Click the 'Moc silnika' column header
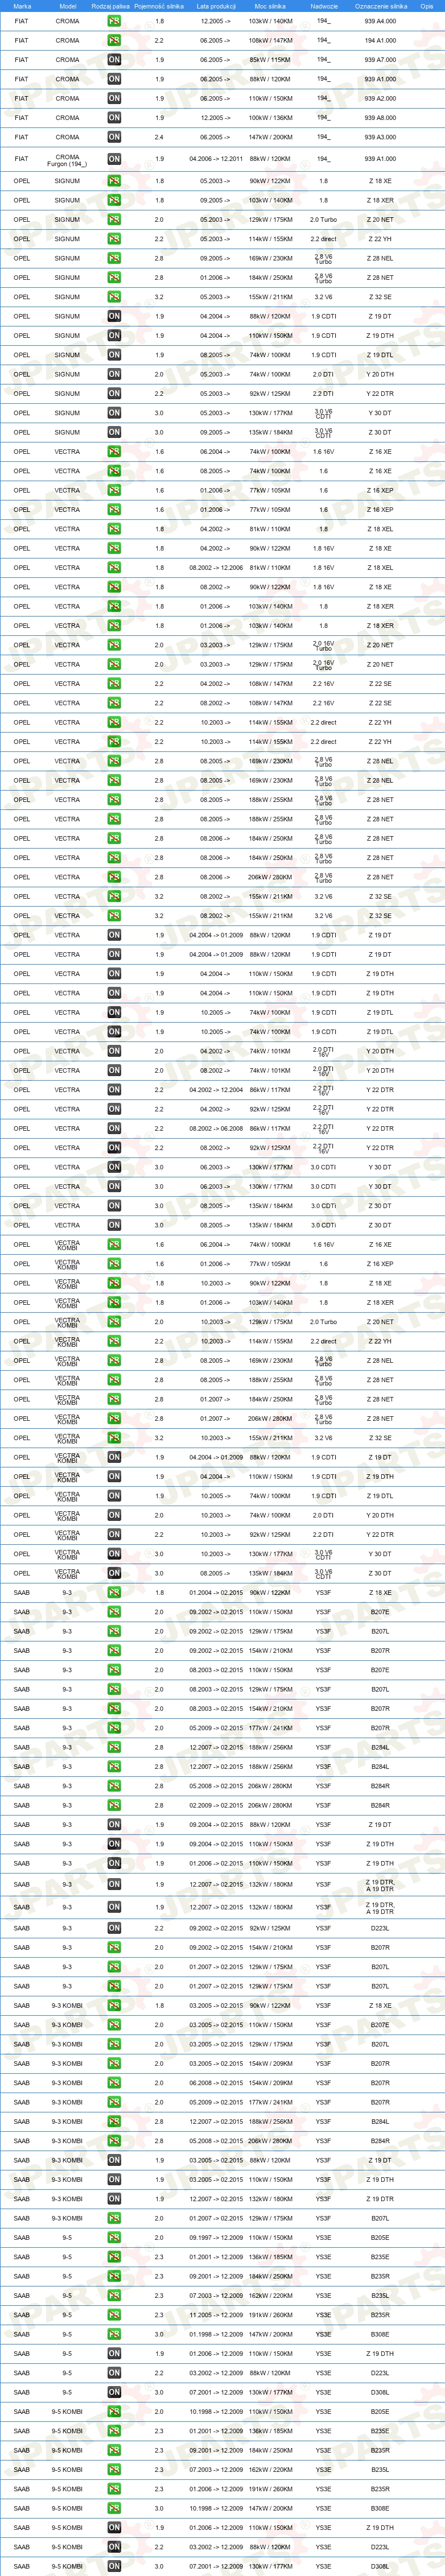 pos(271,6)
